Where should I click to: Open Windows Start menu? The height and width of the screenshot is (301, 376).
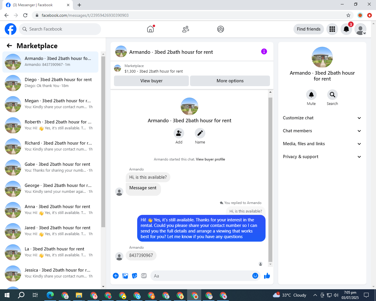[7, 295]
